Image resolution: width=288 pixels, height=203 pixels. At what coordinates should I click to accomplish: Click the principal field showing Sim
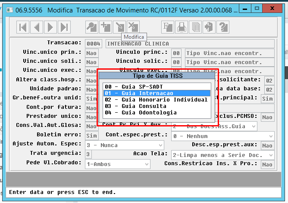click(267, 98)
